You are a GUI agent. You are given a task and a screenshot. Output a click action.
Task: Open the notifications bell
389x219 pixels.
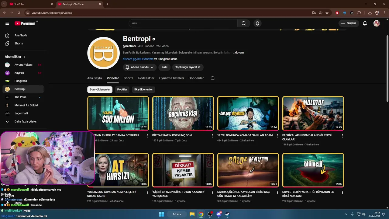click(365, 23)
